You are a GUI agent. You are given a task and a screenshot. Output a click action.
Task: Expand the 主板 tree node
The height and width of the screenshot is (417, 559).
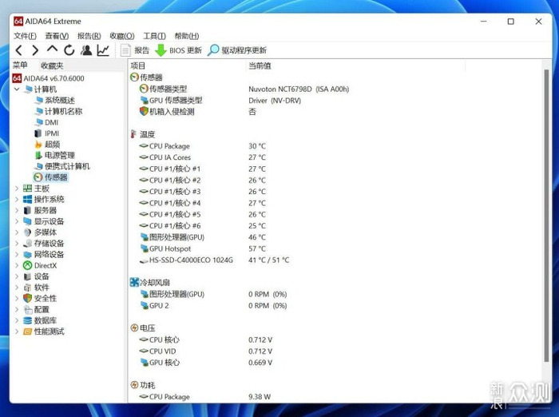coord(17,189)
